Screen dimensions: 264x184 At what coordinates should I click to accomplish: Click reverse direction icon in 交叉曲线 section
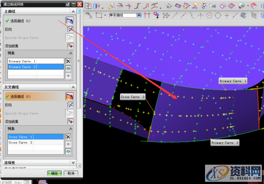(70, 105)
